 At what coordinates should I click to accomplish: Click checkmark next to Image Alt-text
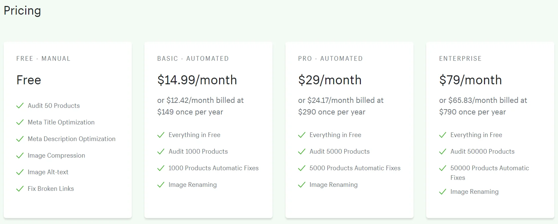click(x=20, y=172)
